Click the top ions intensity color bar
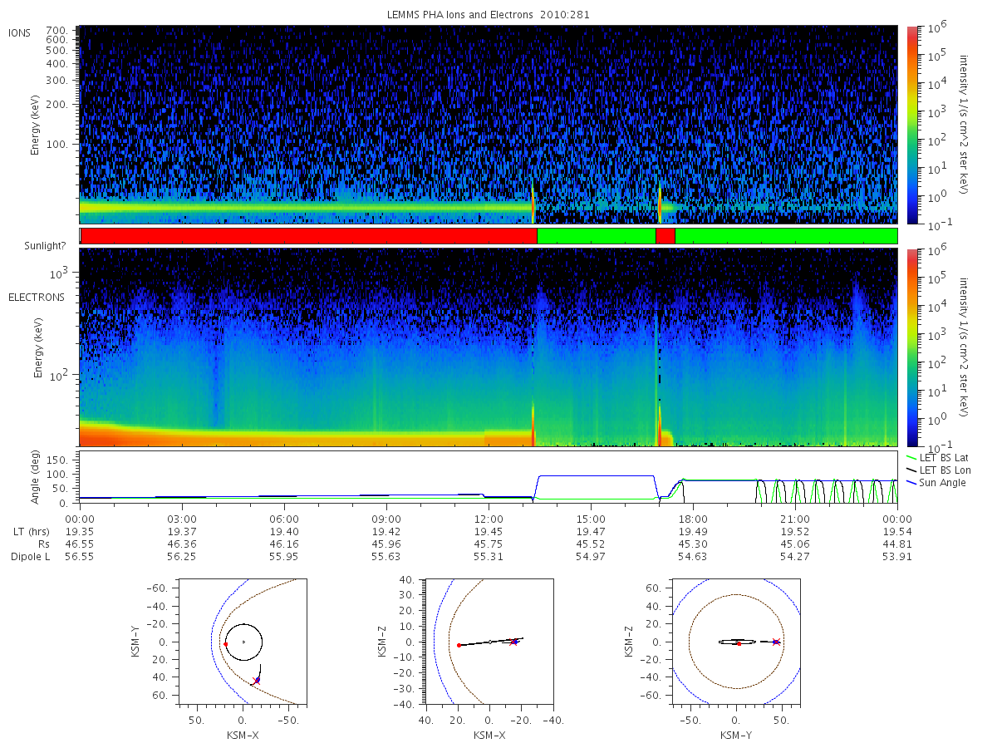This screenshot has height=748, width=997. (911, 125)
